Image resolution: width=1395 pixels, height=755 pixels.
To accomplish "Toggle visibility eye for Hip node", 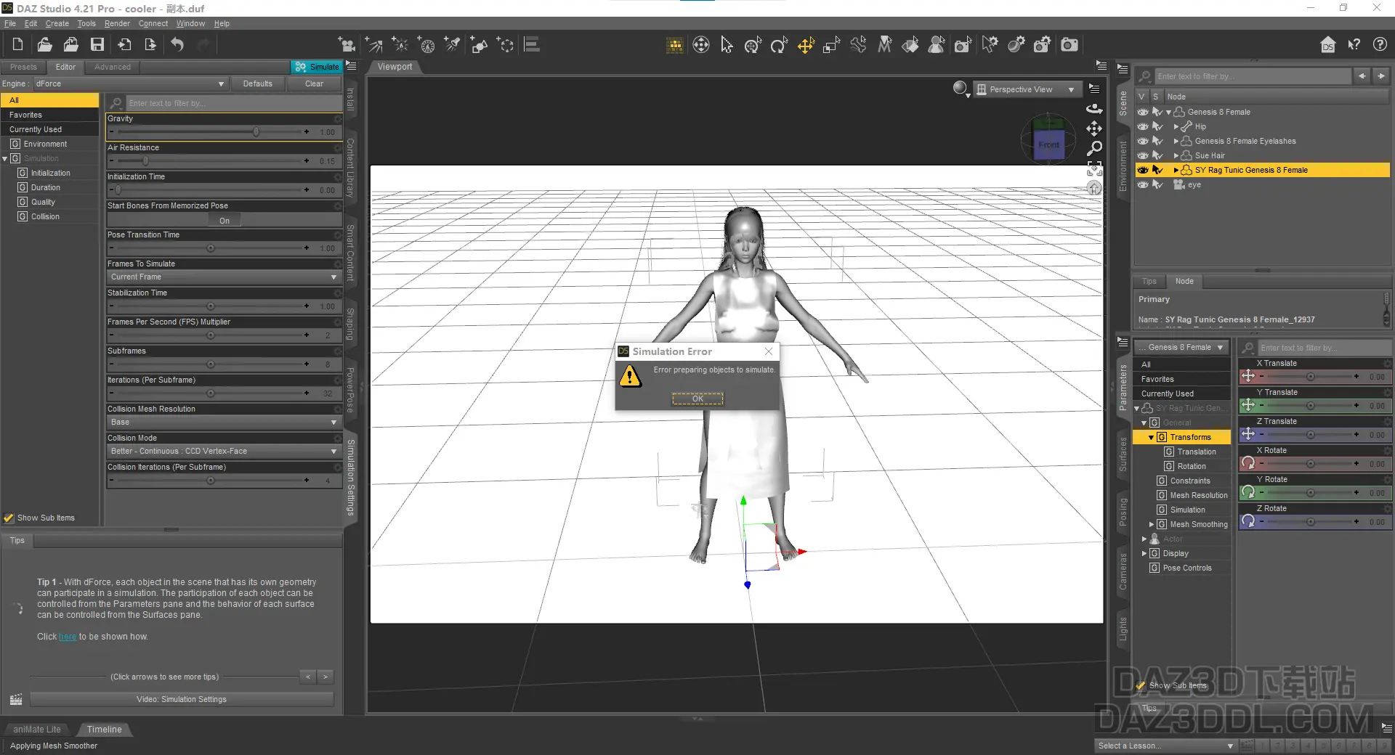I will tap(1143, 126).
